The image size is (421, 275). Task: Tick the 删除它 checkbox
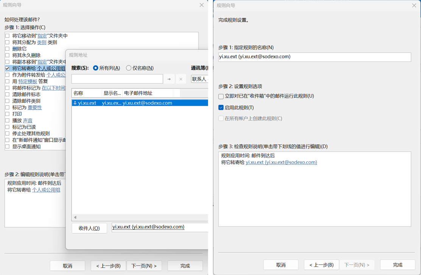(x=7, y=48)
